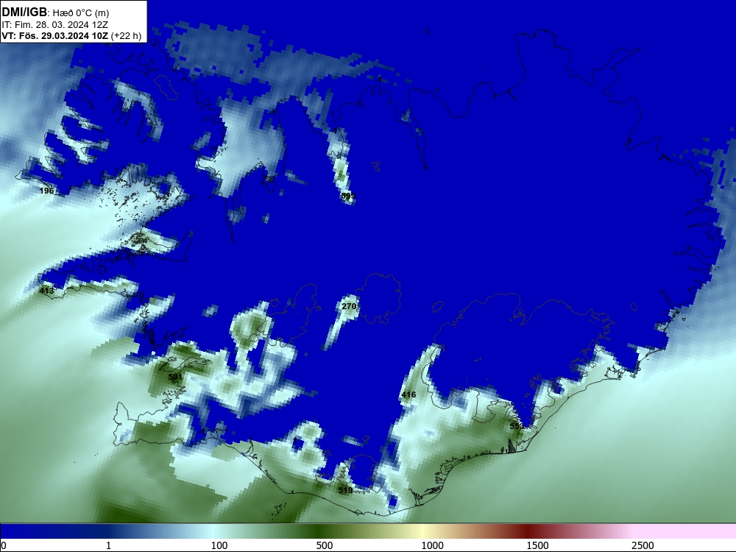Click the 'DMI/IGB: Hæð 0°C (m)' title text
Screen dimensions: 736x552
(55, 13)
